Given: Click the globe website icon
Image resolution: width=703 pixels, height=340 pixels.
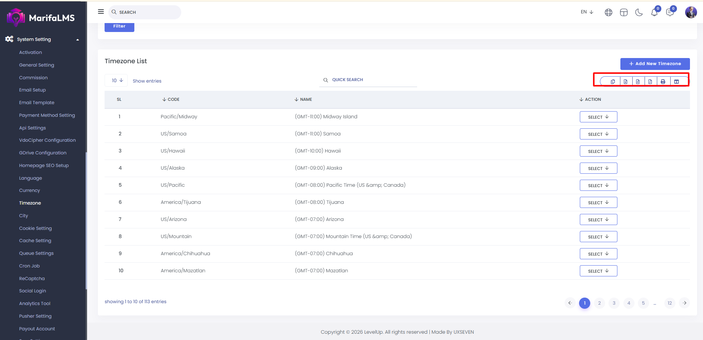Looking at the screenshot, I should click(x=608, y=13).
